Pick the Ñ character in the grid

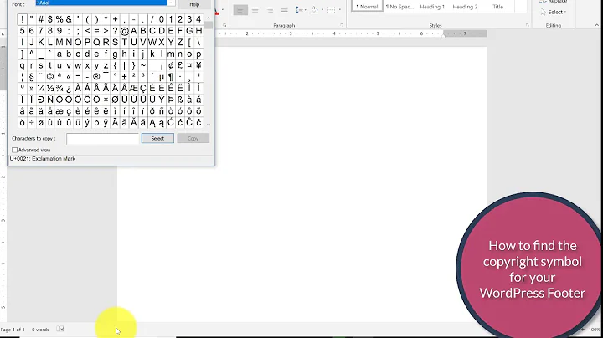pyautogui.click(x=50, y=100)
